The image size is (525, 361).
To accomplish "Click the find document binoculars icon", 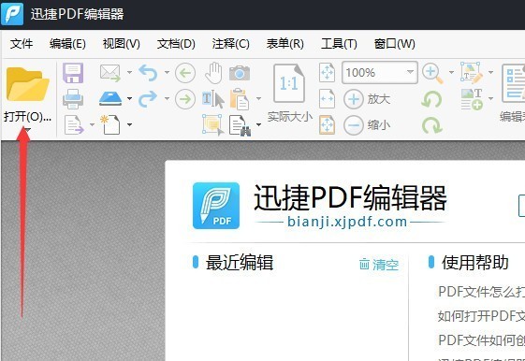I will tap(241, 125).
